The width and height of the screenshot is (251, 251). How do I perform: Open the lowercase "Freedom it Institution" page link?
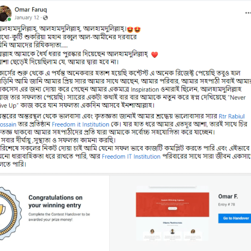pos(80,124)
